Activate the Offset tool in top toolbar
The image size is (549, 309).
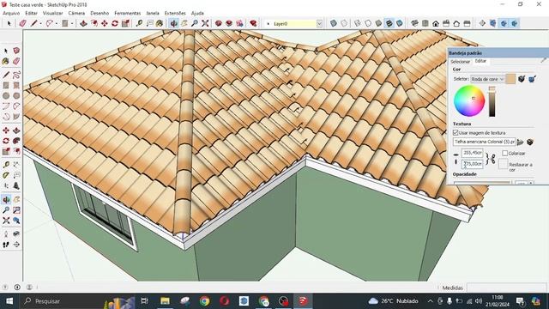94,23
